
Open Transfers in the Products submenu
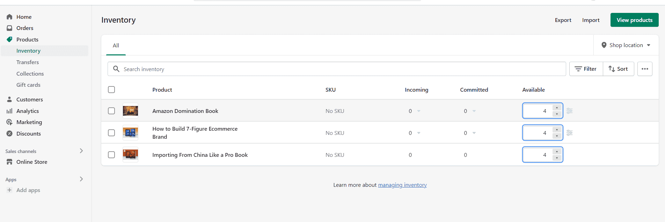pos(28,62)
